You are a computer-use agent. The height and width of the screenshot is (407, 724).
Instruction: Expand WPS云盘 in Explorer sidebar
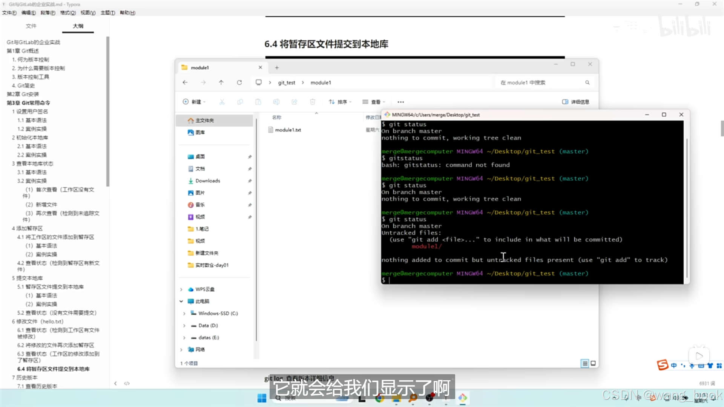point(181,289)
